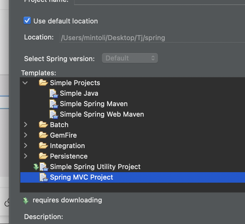Click the Spring MVC Project template icon
This screenshot has width=245, height=224.
tap(44, 177)
